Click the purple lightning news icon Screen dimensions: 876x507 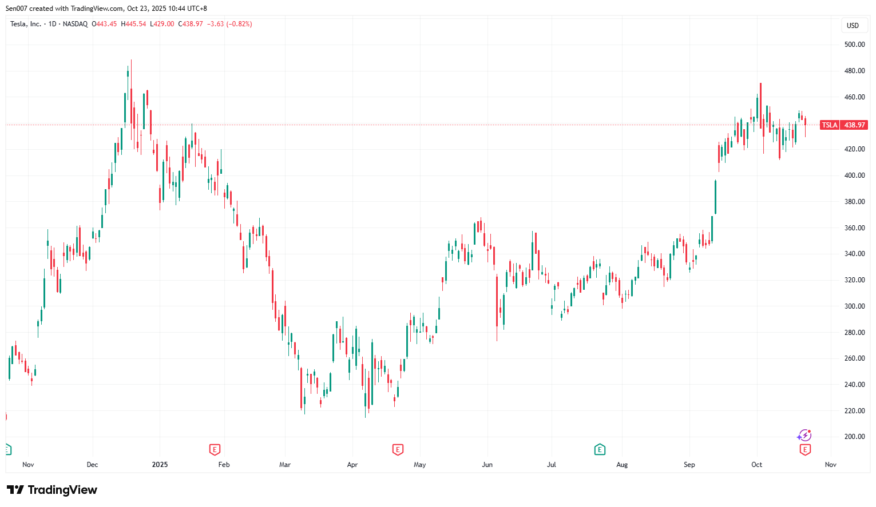coord(804,436)
